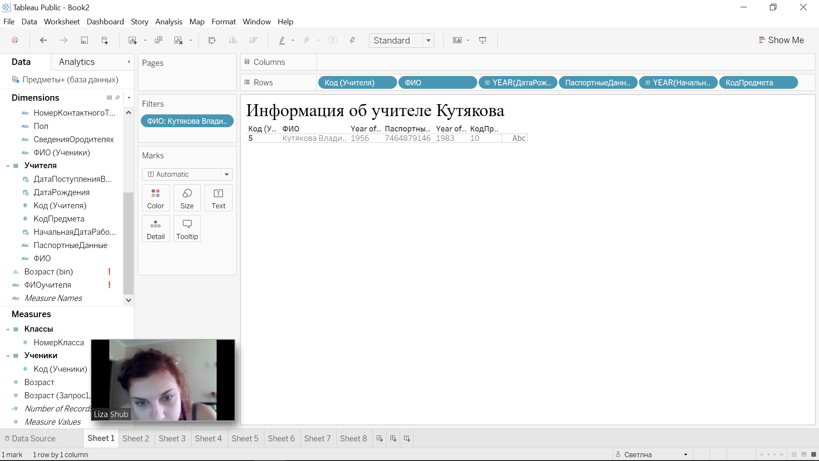Click the Size marks card
Image resolution: width=819 pixels, height=461 pixels.
(187, 198)
